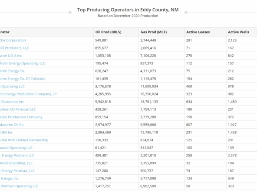Click the Operator column header

[x=5, y=32]
